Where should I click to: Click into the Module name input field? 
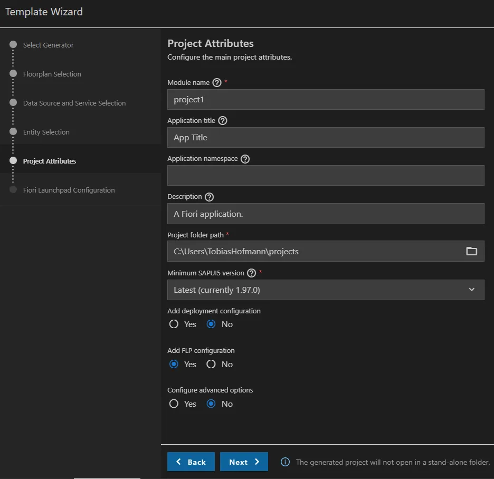click(x=326, y=99)
